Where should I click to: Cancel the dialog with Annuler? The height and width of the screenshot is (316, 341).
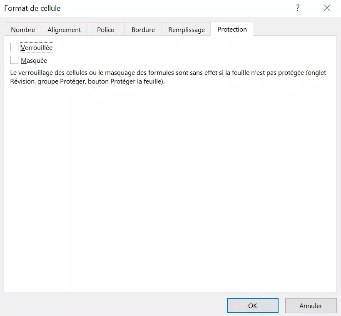point(311,306)
